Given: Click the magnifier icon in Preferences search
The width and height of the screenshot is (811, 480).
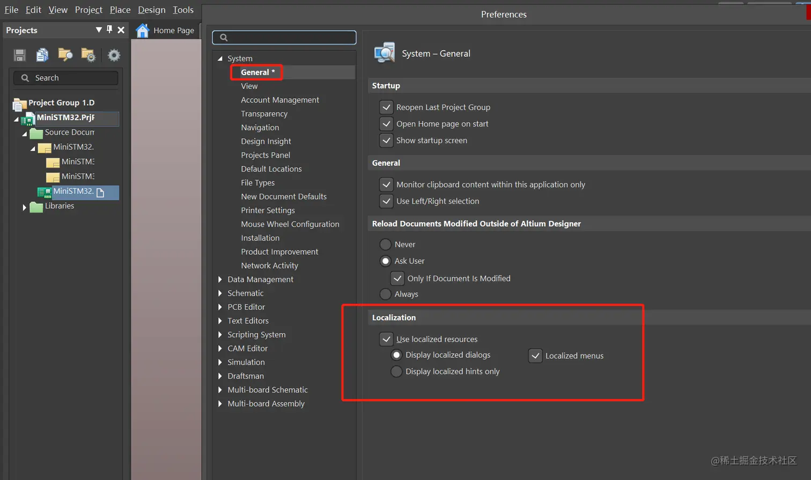Looking at the screenshot, I should tap(224, 38).
